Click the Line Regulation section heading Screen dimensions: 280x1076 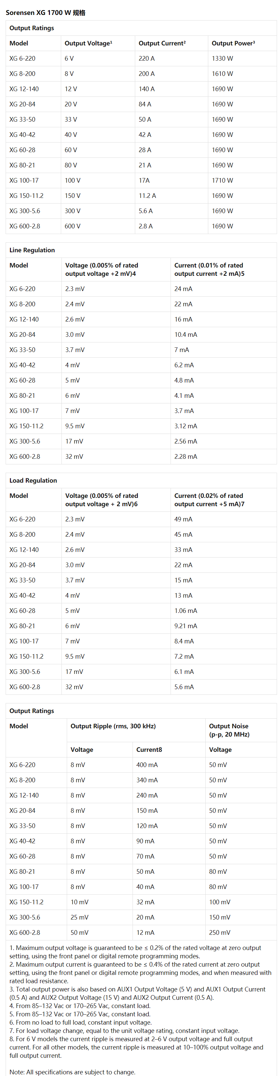(x=32, y=250)
